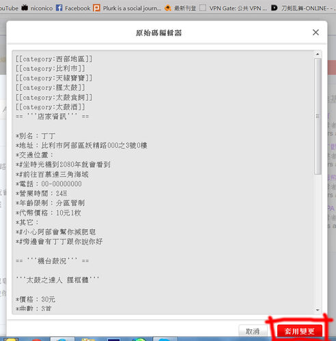Open the YouTube bookmark
Image resolution: width=336 pixels, height=341 pixels.
9,8
